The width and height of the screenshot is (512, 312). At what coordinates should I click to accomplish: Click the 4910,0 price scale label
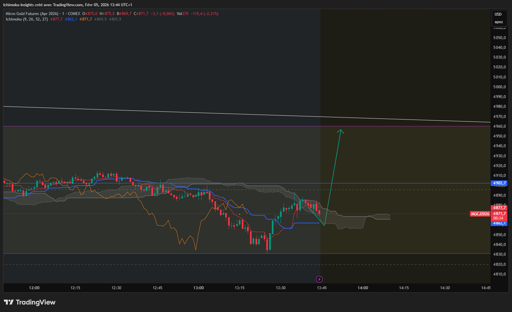tap(500, 176)
